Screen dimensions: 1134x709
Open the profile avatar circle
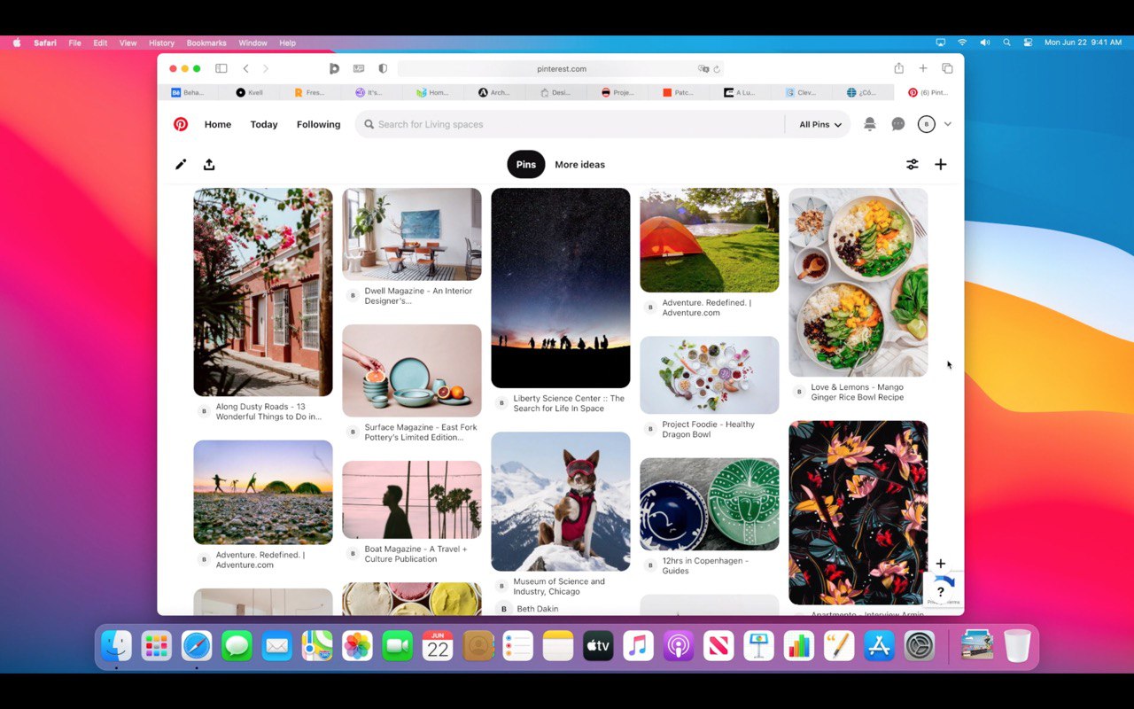926,124
